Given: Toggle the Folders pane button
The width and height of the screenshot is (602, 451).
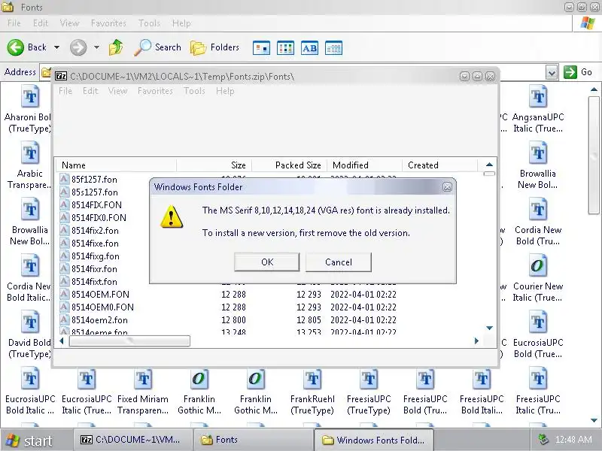Looking at the screenshot, I should coord(215,47).
